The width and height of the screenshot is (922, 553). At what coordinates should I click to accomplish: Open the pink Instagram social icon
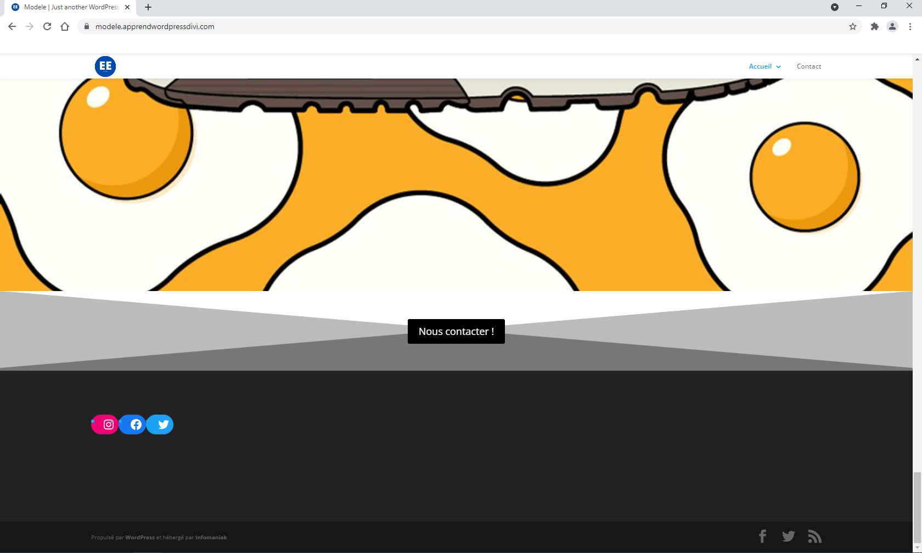coord(108,424)
